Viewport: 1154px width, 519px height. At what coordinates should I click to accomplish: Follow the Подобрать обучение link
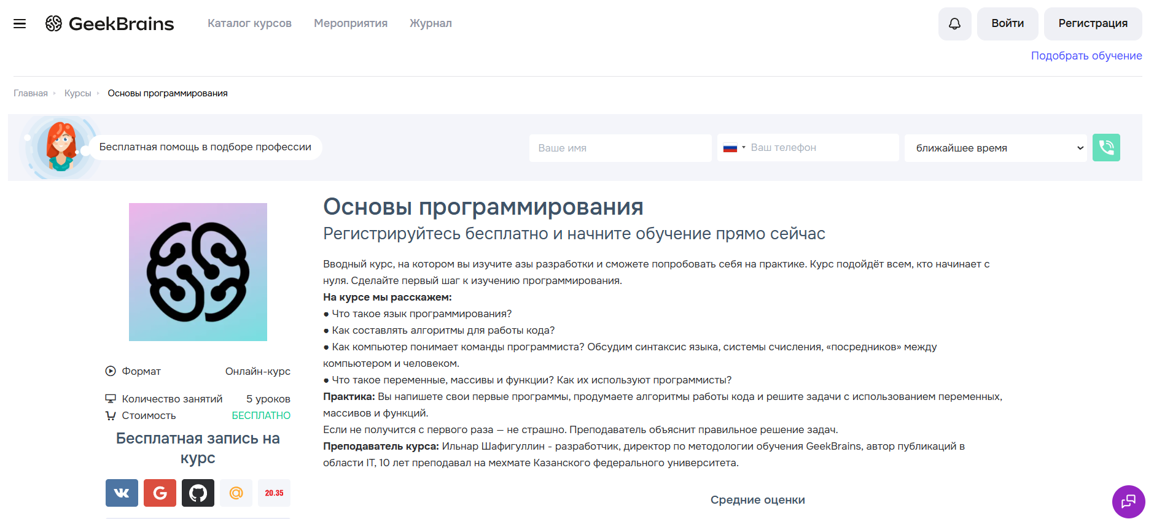pos(1086,56)
